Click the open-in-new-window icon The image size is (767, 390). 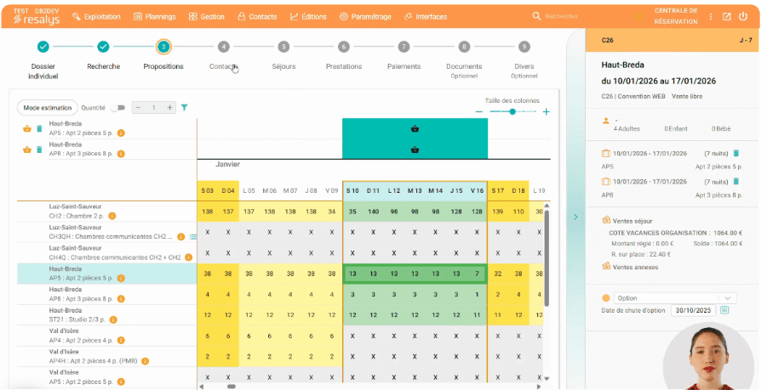[x=727, y=17]
